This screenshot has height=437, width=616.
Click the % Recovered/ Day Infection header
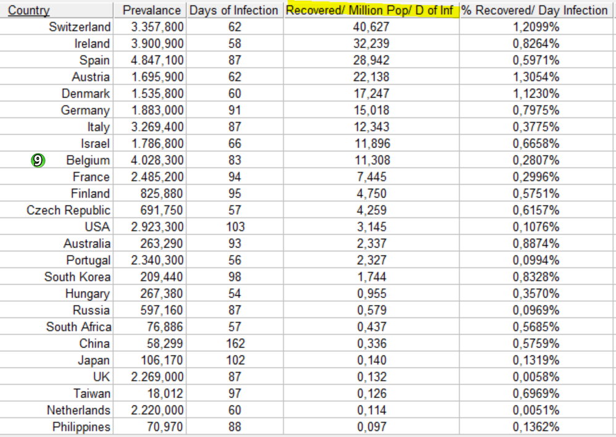click(x=535, y=10)
